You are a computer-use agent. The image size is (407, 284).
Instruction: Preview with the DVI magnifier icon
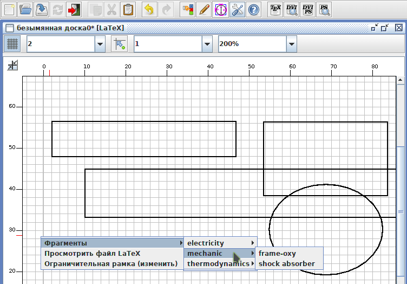point(292,10)
